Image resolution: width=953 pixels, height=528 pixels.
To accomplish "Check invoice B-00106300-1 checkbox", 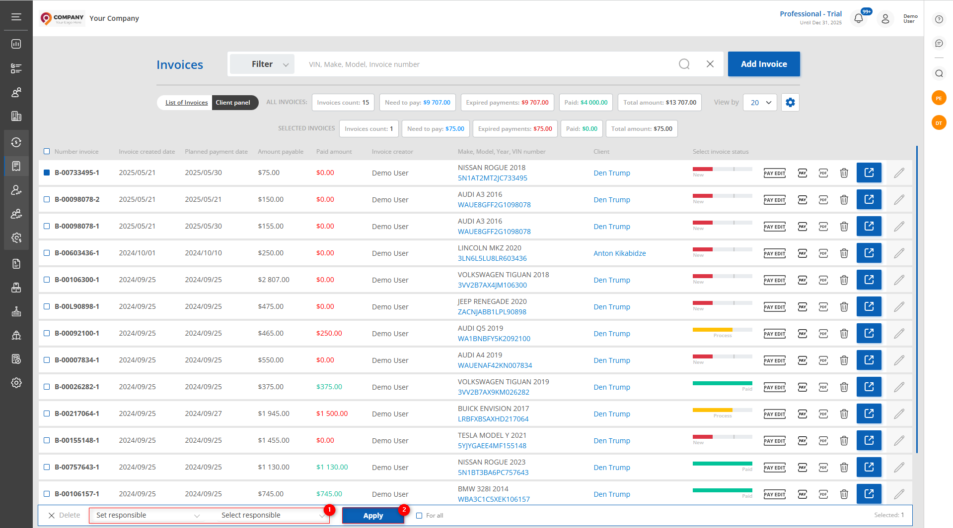I will click(x=47, y=280).
